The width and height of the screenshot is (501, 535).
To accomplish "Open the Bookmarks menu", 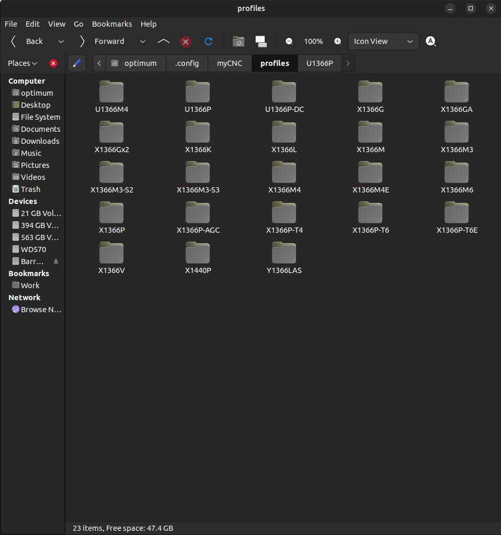I will [112, 24].
